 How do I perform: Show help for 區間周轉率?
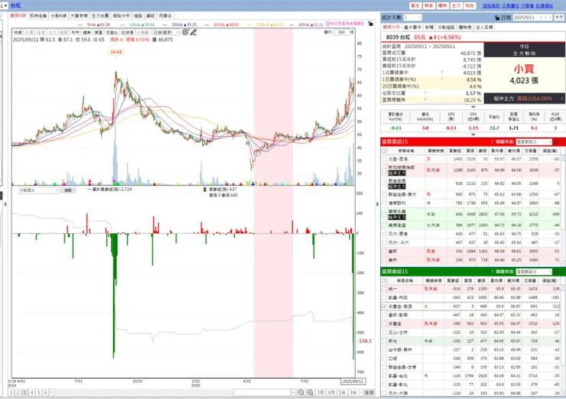pyautogui.click(x=425, y=100)
